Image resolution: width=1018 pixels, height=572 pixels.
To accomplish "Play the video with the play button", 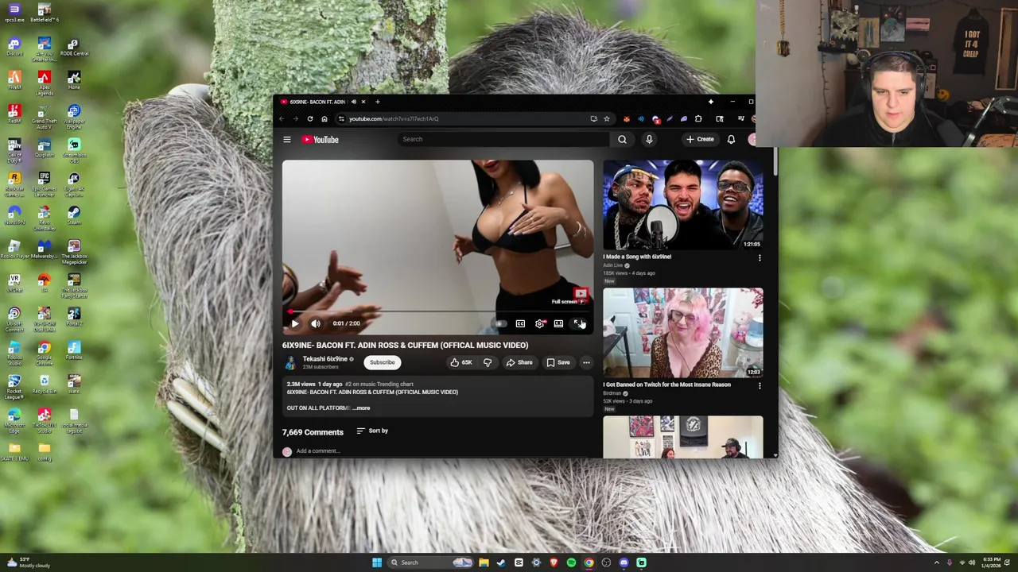I will [x=294, y=323].
